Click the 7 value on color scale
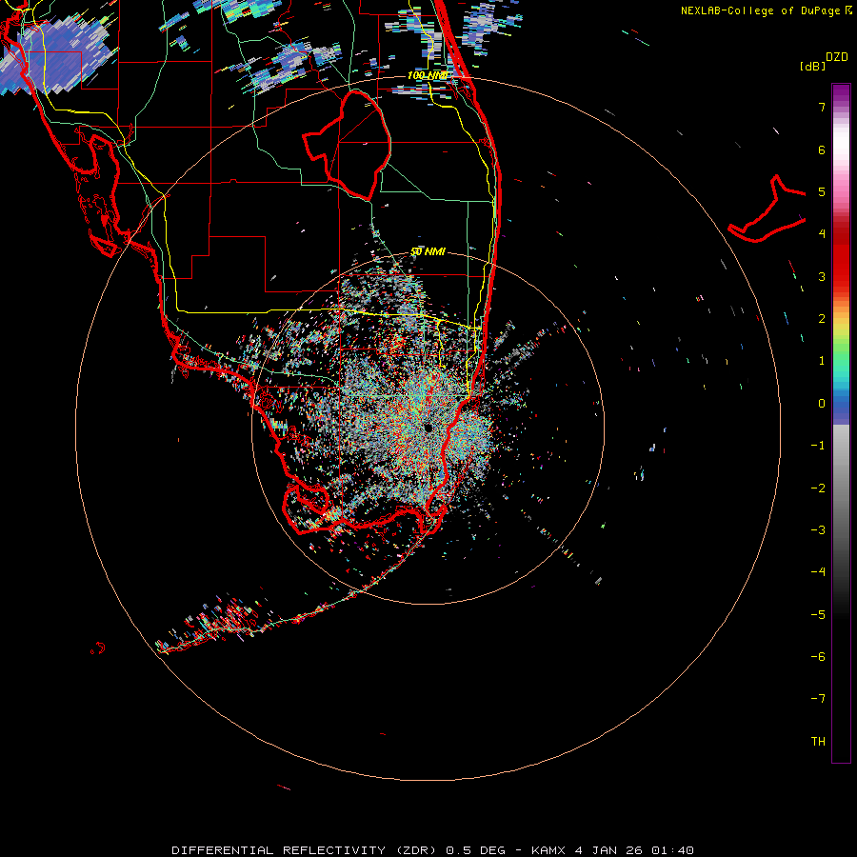 (822, 107)
